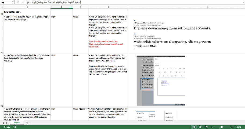
Task: Switch to Page Layout view icon
Action: pyautogui.click(x=200, y=127)
